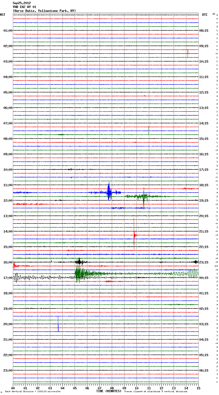This screenshot has height=395, width=219.
Task: Click the small red spike after 02:15 MST
Action: (188, 53)
